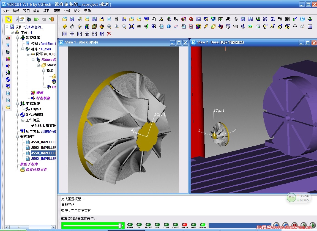The height and width of the screenshot is (231, 317).
Task: Open in-process file IP folder icon
Action: click(x=87, y=19)
